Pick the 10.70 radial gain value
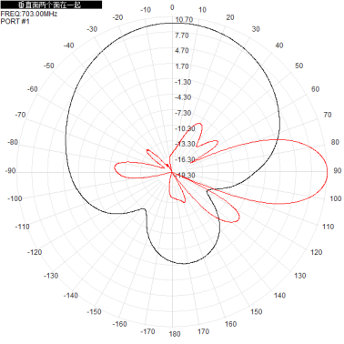This screenshot has height=344, width=344. 184,20
